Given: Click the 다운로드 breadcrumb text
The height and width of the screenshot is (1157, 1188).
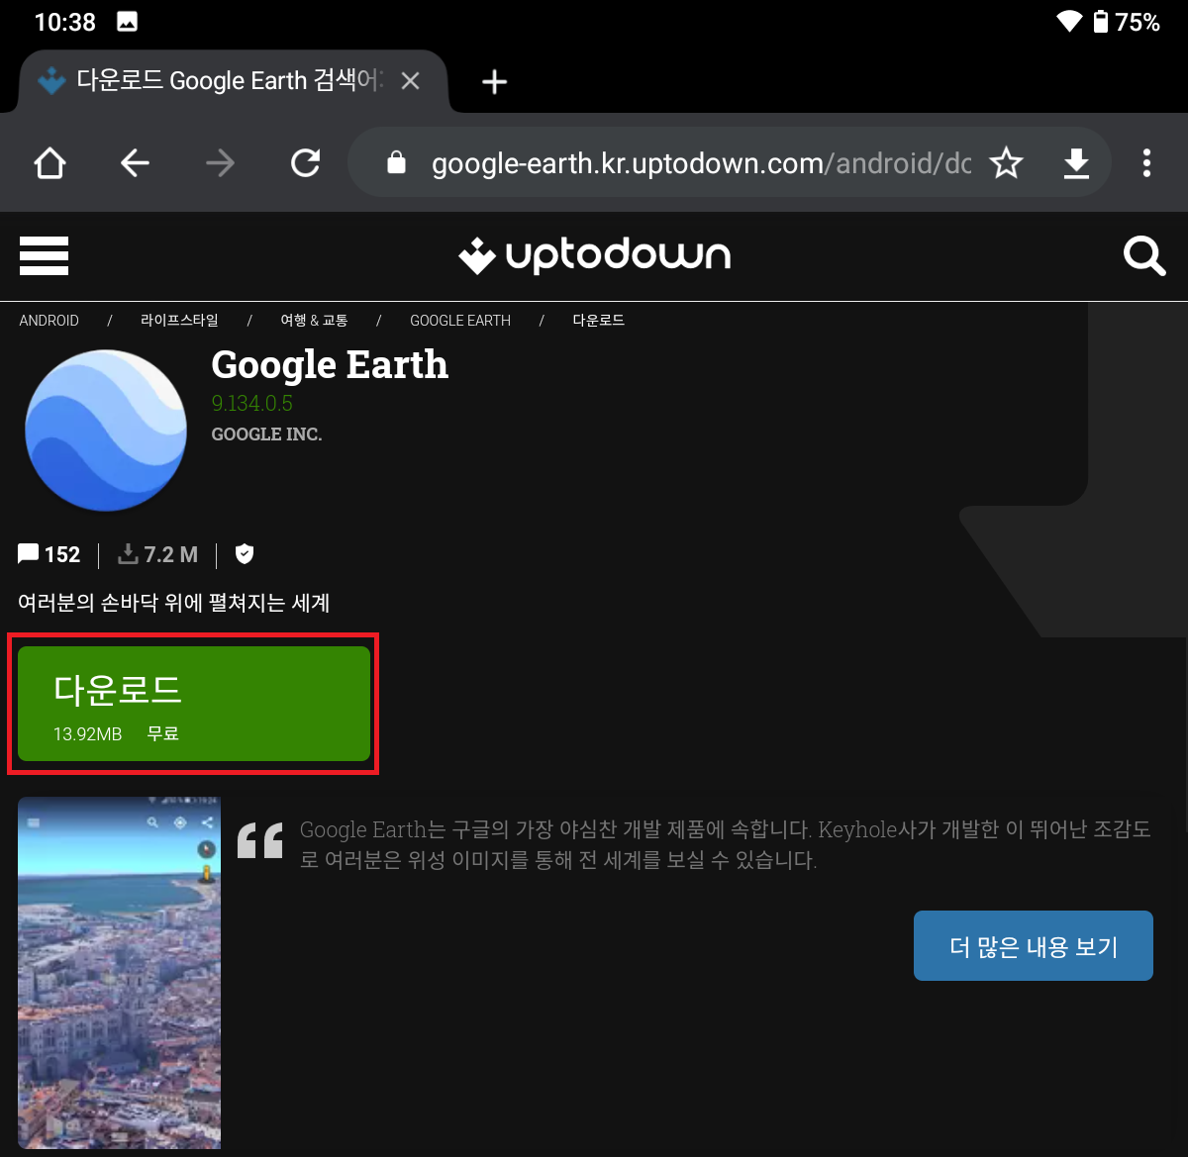Looking at the screenshot, I should (x=598, y=321).
